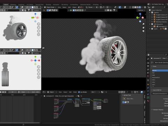Select rendered shading mode in main viewport
The width and height of the screenshot is (168, 126).
(140, 7)
